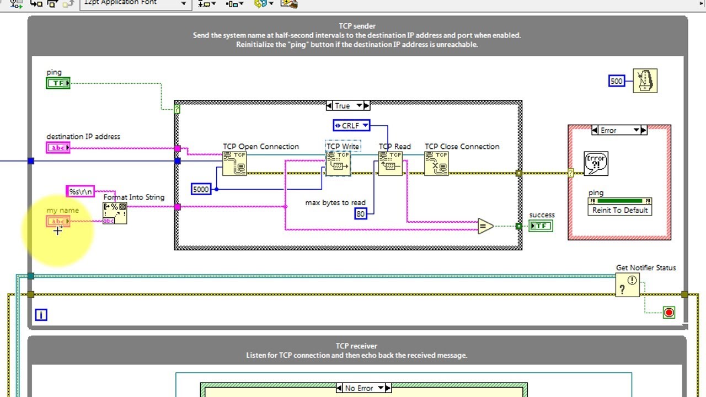706x397 pixels.
Task: Open the True case selector dropdown
Action: [359, 105]
